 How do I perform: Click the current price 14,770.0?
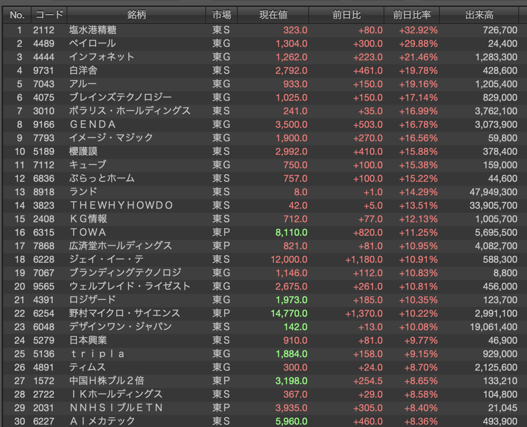289,313
